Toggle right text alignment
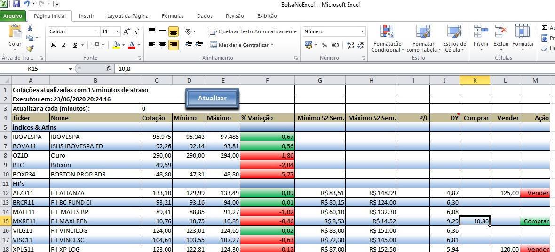The width and height of the screenshot is (555, 252). point(174,45)
